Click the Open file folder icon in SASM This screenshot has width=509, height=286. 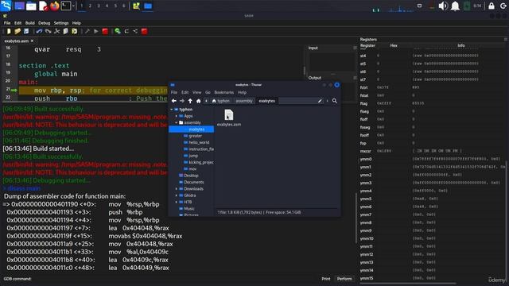(x=17, y=31)
